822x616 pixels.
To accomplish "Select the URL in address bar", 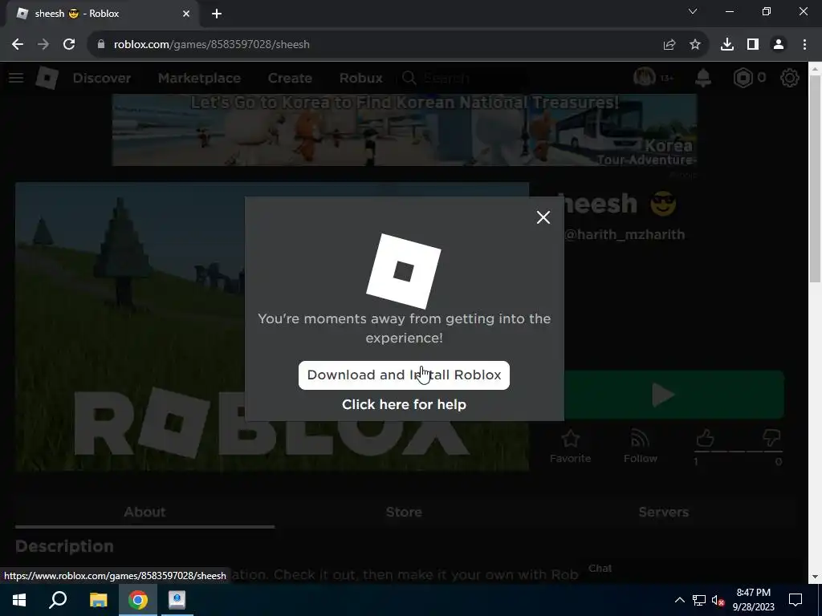I will (x=212, y=45).
